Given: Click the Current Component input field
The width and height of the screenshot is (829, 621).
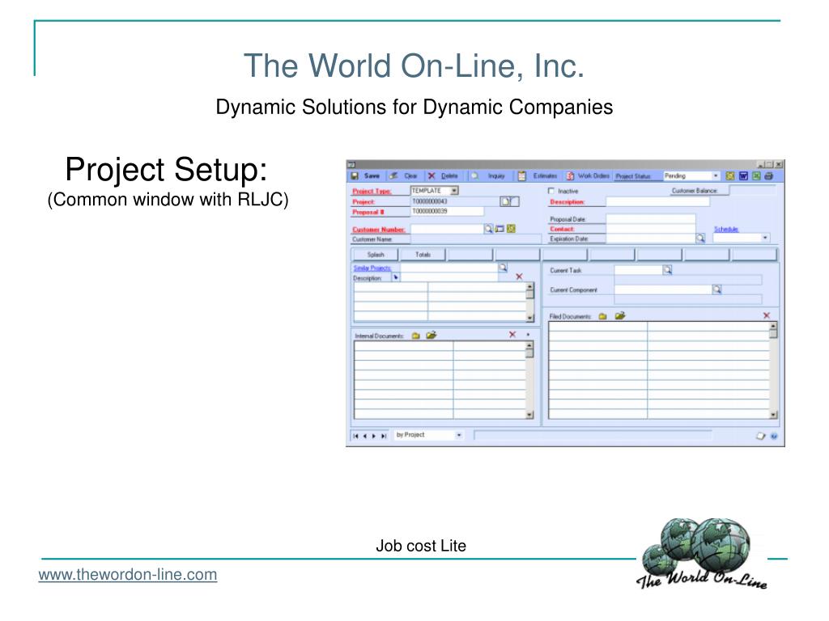Looking at the screenshot, I should pyautogui.click(x=663, y=289).
